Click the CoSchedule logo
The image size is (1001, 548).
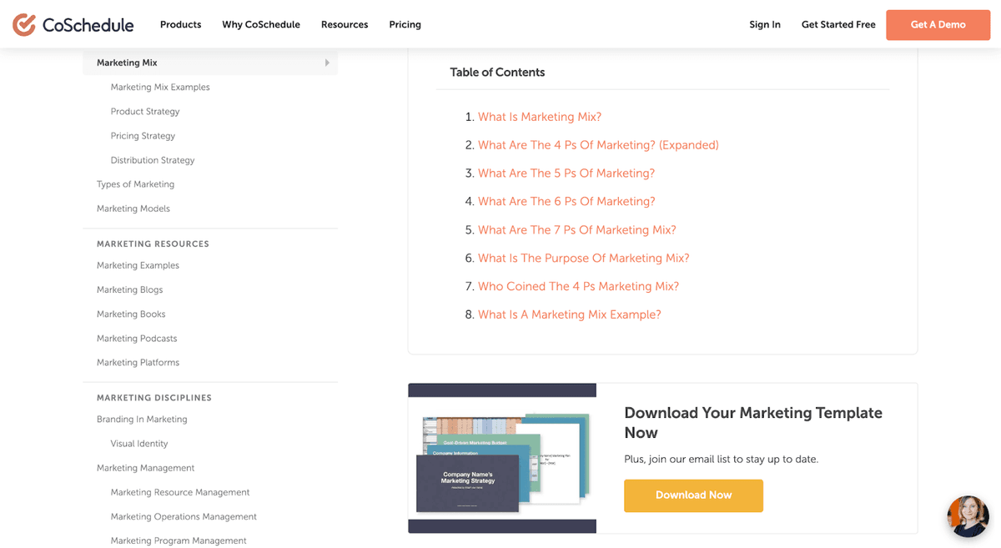click(x=73, y=24)
